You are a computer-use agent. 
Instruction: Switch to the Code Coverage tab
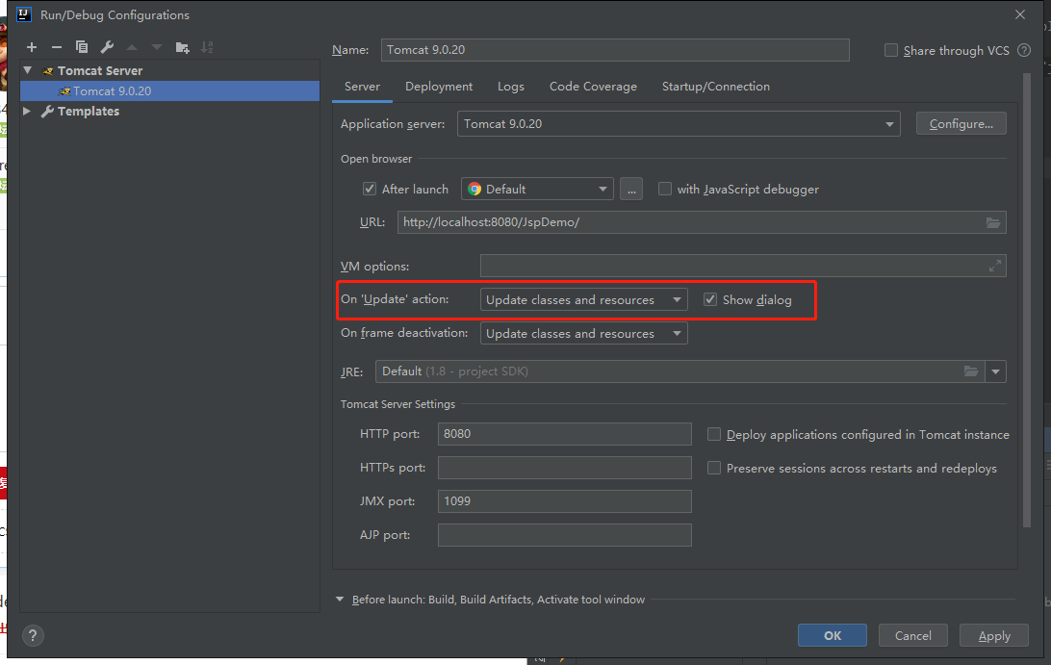[593, 87]
